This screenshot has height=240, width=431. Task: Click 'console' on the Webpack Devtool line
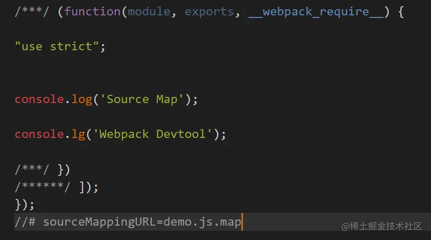pos(39,134)
